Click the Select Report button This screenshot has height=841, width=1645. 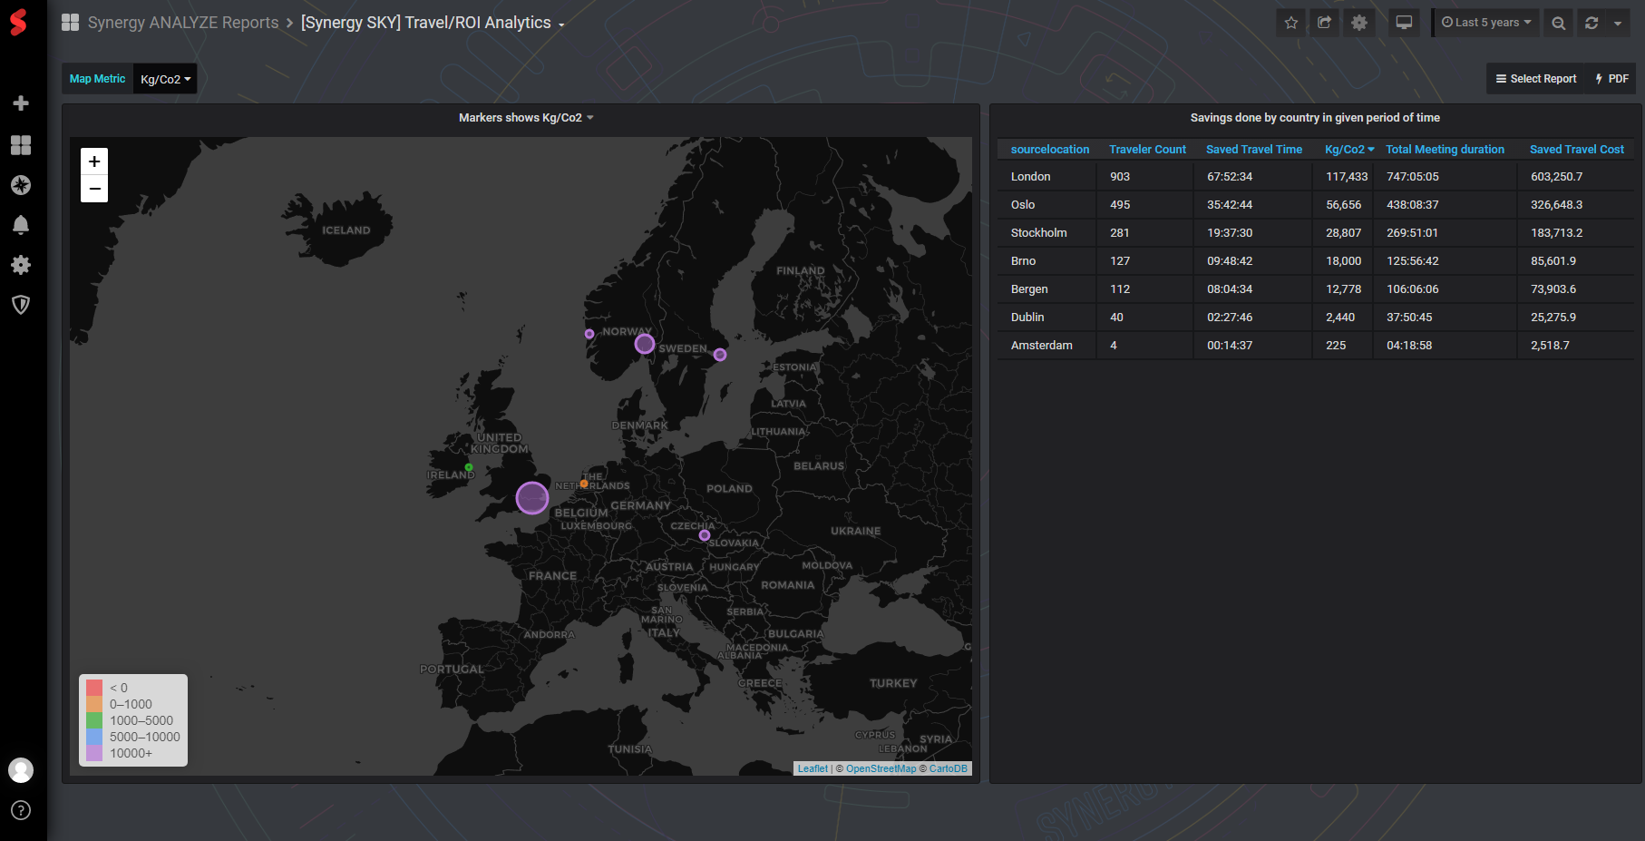pos(1535,79)
